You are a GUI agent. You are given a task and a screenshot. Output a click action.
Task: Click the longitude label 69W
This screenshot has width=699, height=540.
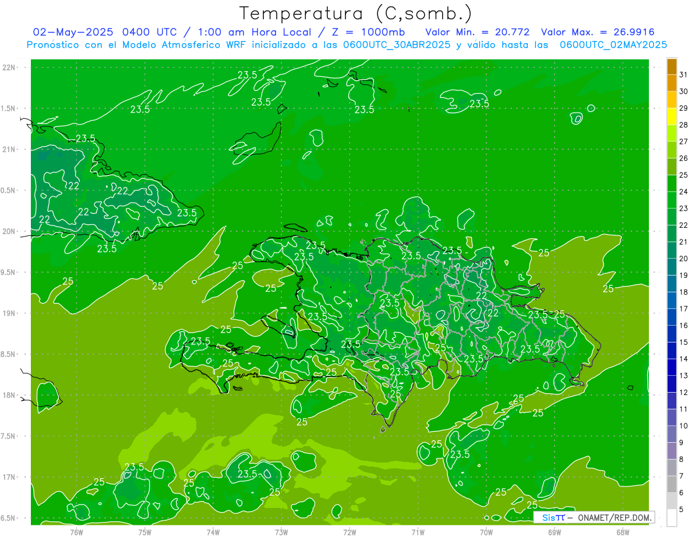555,532
